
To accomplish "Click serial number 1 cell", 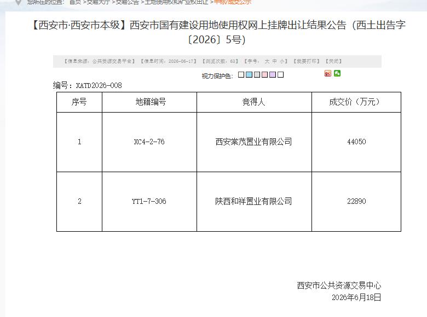I will point(79,142).
